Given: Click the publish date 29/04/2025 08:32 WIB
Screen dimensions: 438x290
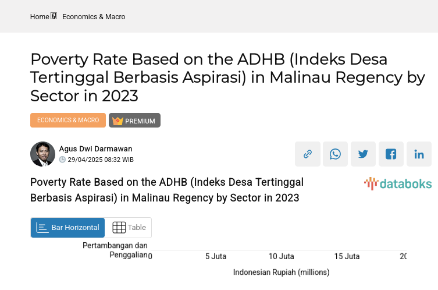Looking at the screenshot, I should [101, 160].
